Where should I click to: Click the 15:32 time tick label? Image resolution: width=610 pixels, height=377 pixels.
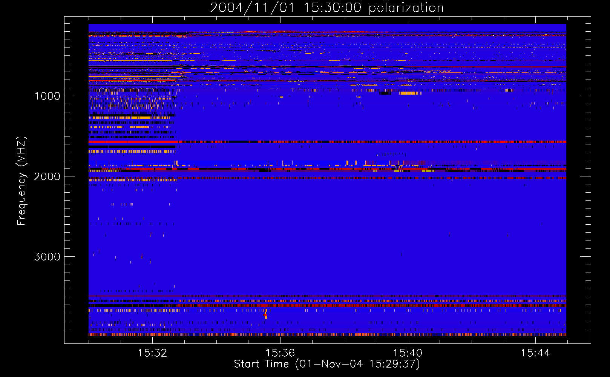(x=152, y=353)
